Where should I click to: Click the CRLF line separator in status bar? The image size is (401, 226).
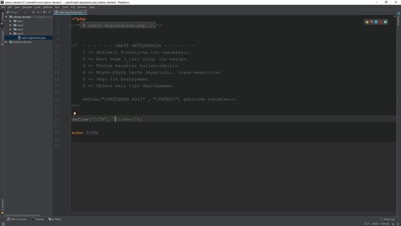click(x=375, y=224)
